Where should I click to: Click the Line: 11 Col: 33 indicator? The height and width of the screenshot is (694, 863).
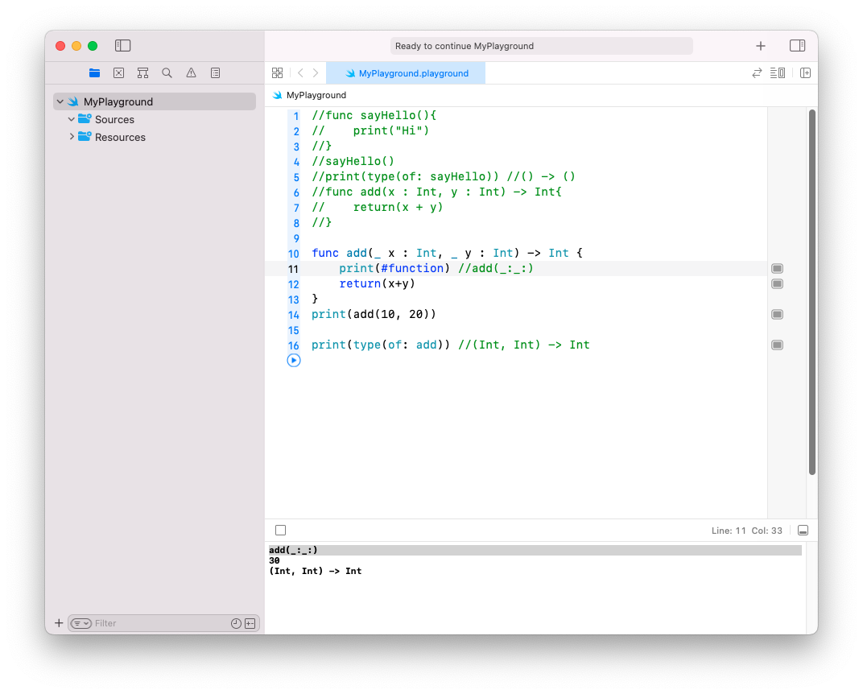[746, 531]
